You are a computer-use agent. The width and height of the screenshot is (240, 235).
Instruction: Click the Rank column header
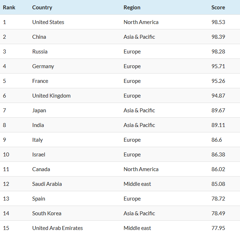tap(9, 7)
